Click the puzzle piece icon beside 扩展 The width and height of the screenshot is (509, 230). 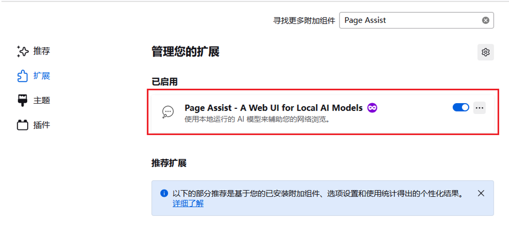(22, 76)
